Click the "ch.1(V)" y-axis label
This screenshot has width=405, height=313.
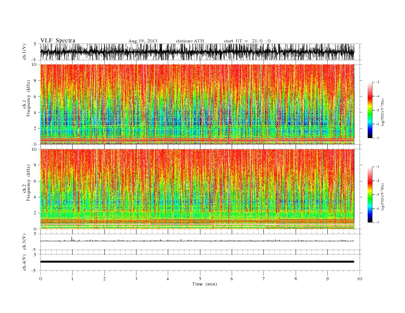[x=25, y=52]
